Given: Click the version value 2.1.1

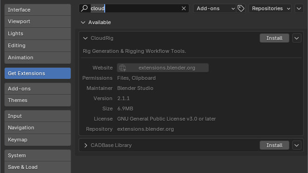Looking at the screenshot, I should 123,98.
